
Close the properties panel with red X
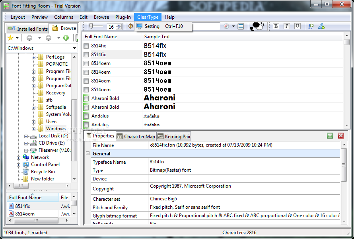(341, 136)
